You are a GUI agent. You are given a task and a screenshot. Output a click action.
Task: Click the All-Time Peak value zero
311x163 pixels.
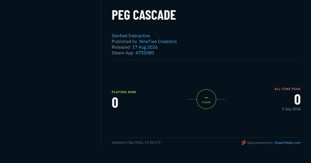[297, 99]
